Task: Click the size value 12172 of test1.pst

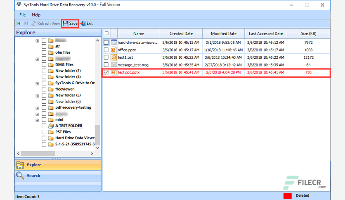Action: [x=308, y=57]
